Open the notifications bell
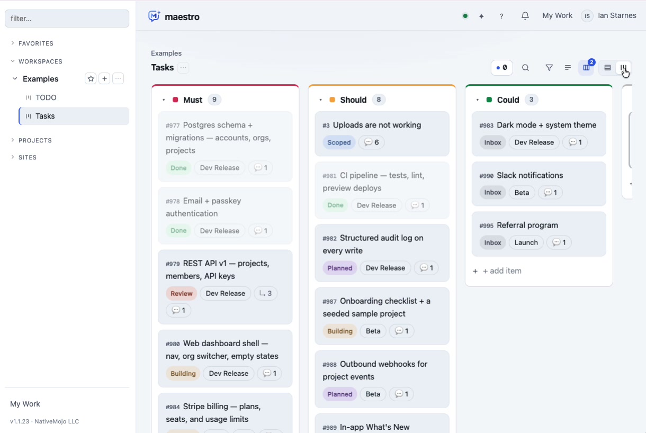Viewport: 646px width, 433px height. pos(525,16)
